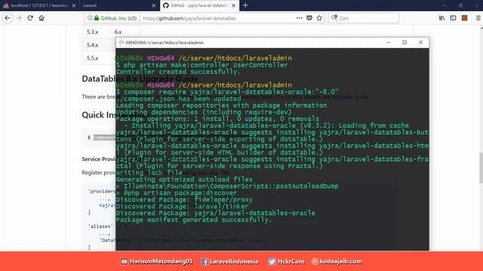Close the GitHub laravel-datatables tab
The image size is (483, 271).
point(234,5)
